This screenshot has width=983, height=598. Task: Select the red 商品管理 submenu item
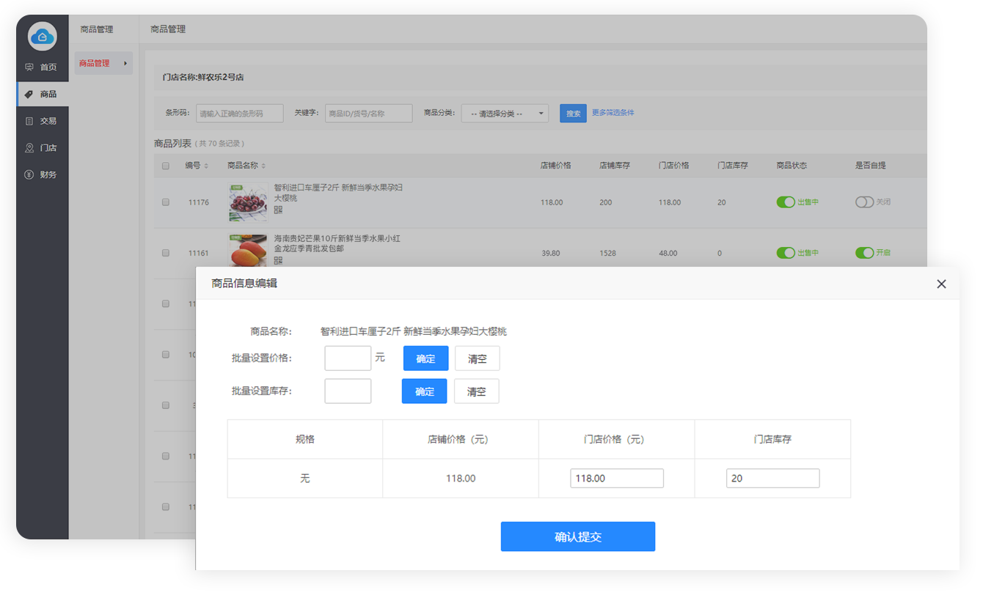(103, 63)
